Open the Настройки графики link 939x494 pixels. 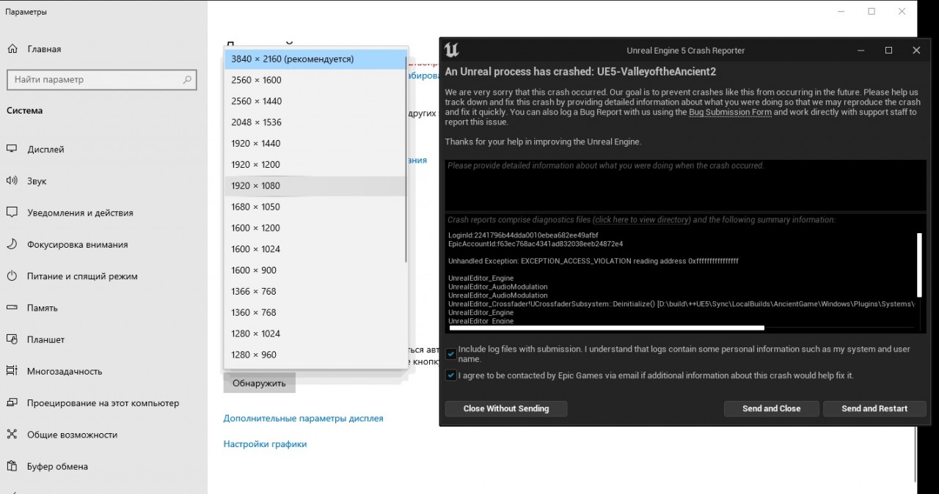point(266,444)
